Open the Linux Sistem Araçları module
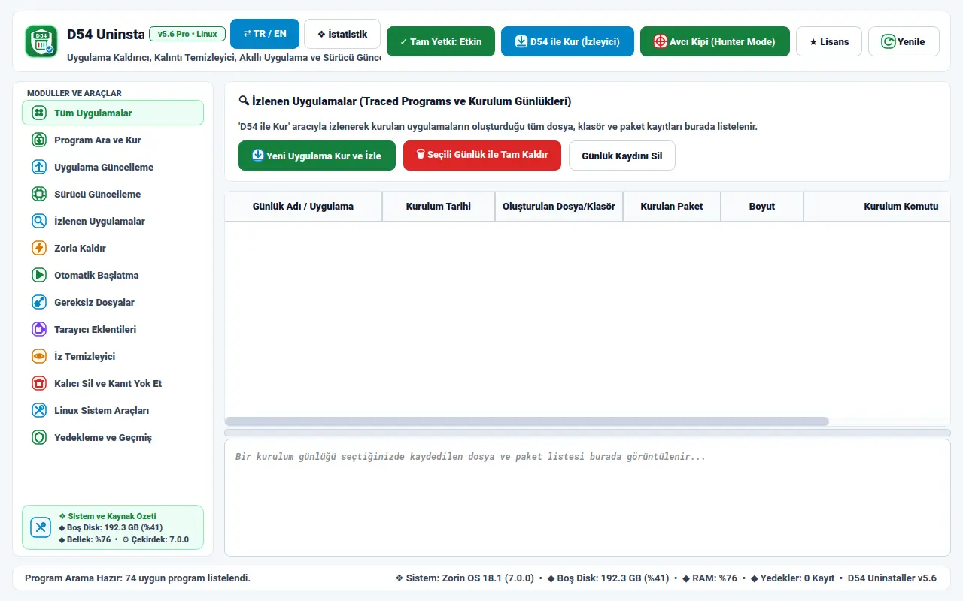This screenshot has width=963, height=601. pyautogui.click(x=113, y=410)
